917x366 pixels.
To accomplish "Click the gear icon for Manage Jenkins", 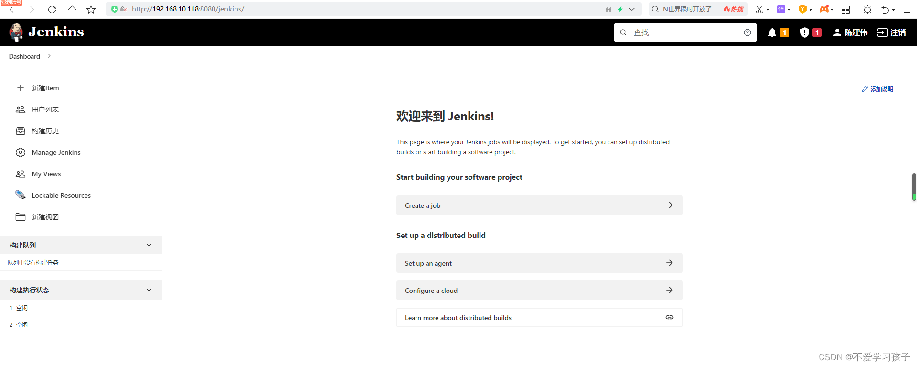I will click(x=21, y=152).
